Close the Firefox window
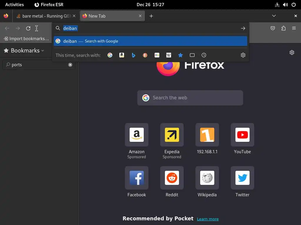301x225 pixels. point(296,16)
